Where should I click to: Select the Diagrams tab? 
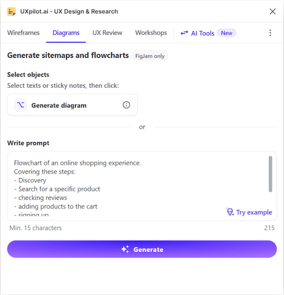click(x=66, y=33)
